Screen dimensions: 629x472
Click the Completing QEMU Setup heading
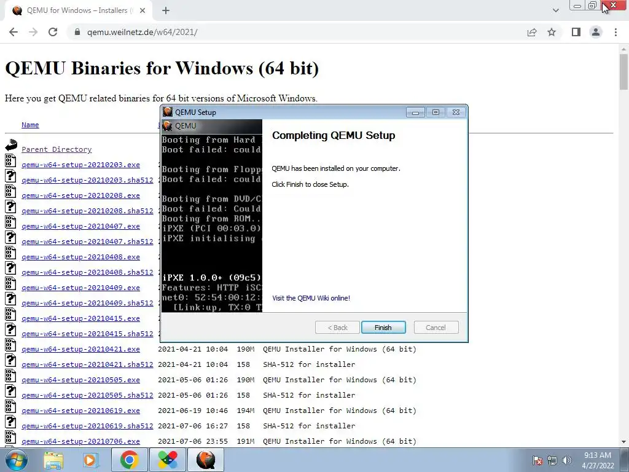click(334, 135)
